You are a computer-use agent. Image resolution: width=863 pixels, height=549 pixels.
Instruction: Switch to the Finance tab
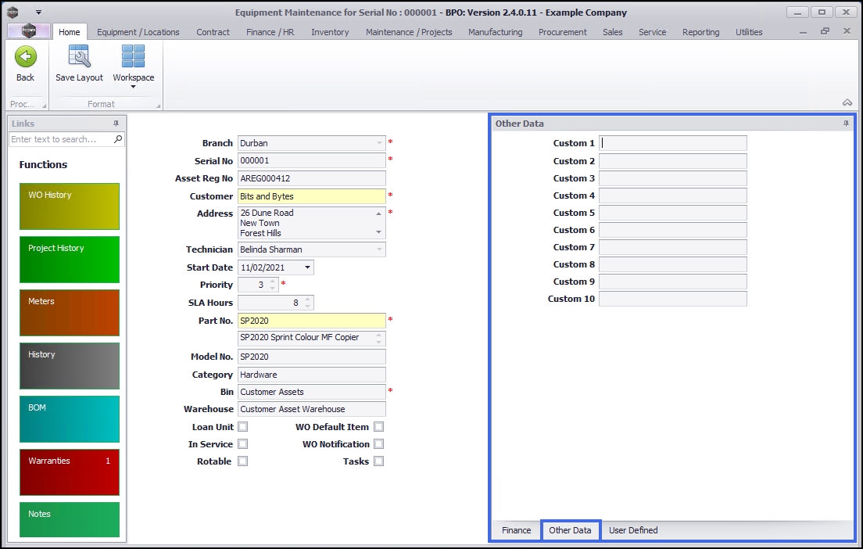[516, 530]
